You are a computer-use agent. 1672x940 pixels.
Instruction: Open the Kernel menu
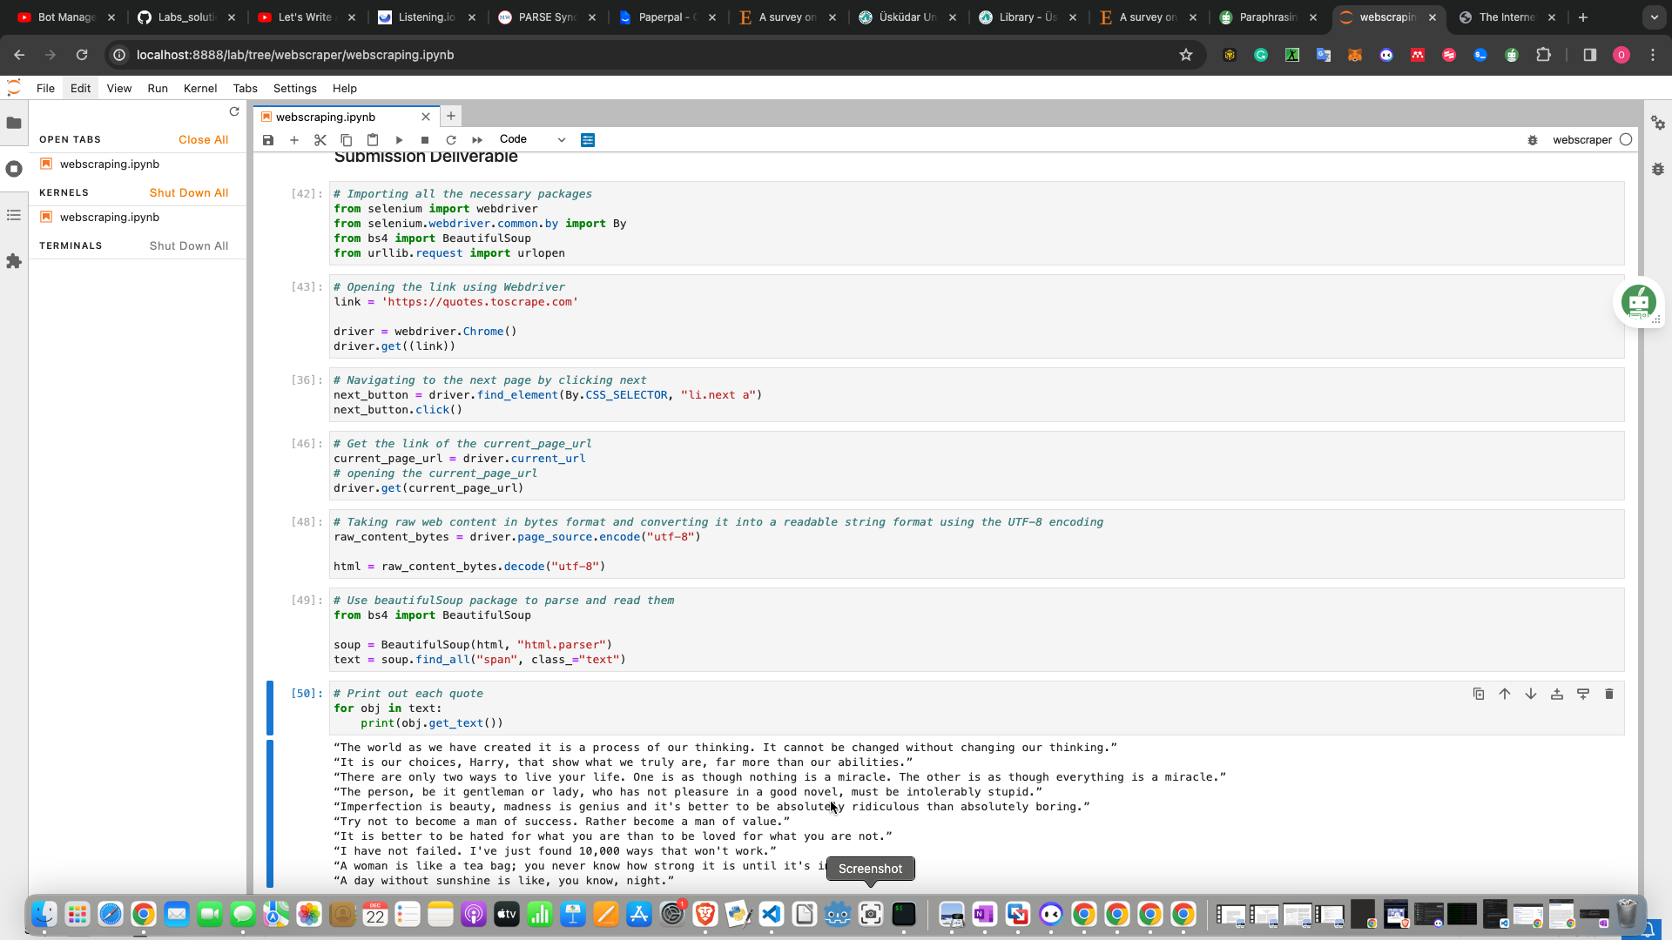(x=200, y=88)
